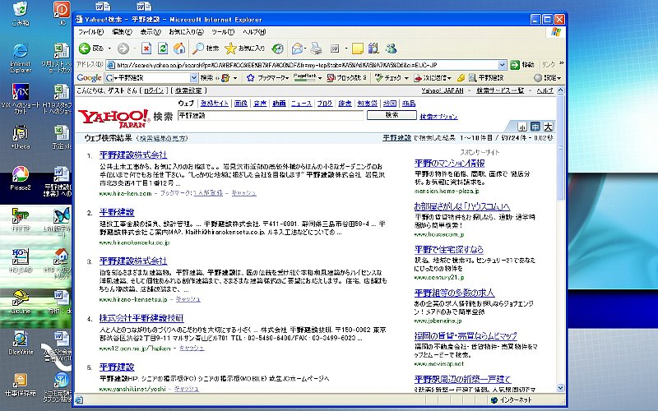The height and width of the screenshot is (411, 658).
Task: Expand the Links toolbar chevron
Action: pyautogui.click(x=562, y=64)
